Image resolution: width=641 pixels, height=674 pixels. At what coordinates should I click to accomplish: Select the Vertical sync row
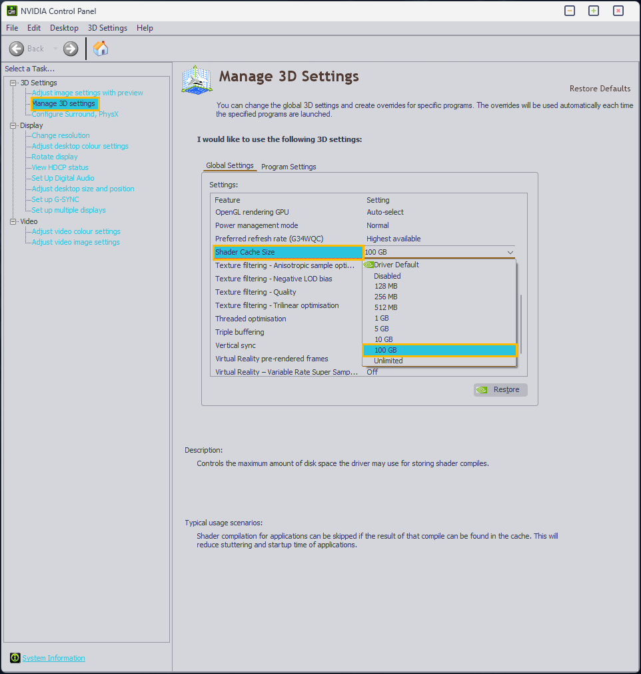click(x=287, y=345)
